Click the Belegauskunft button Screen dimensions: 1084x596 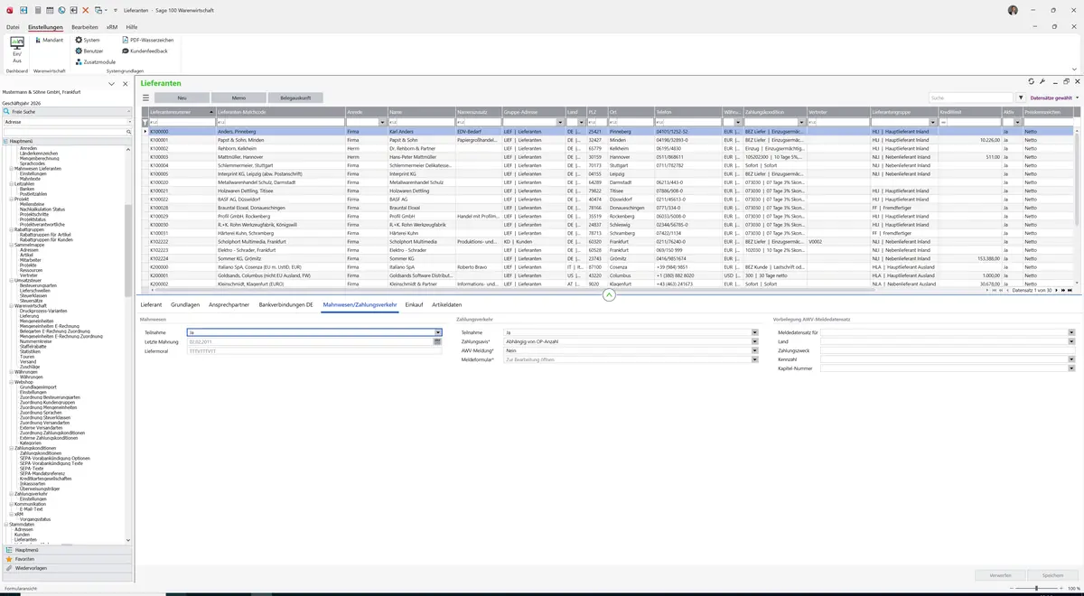(x=295, y=98)
